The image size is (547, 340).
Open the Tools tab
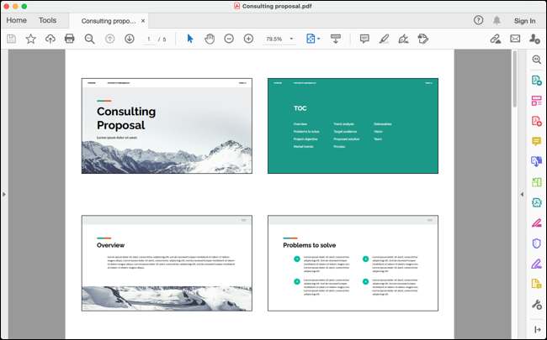(x=47, y=20)
